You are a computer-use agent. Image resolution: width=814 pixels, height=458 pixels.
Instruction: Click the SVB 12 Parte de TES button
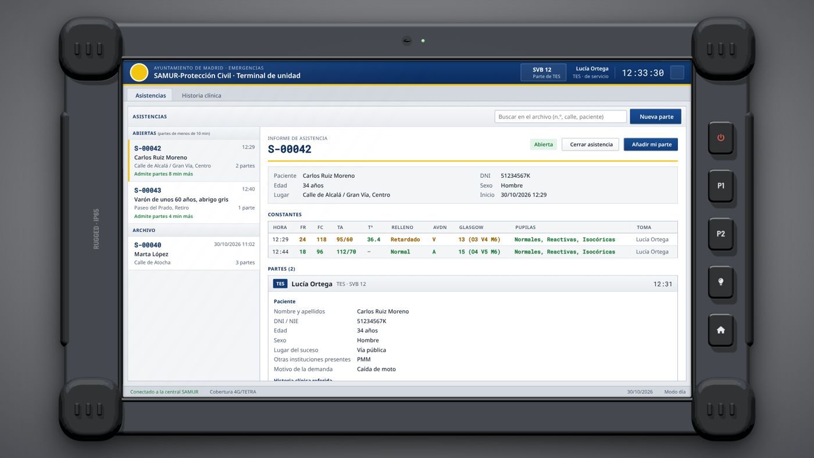pyautogui.click(x=543, y=73)
